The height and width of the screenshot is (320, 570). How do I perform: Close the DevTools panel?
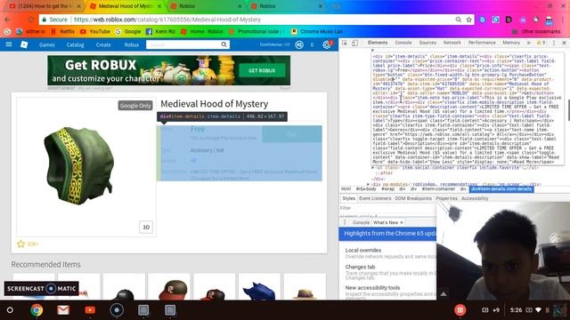click(x=564, y=43)
